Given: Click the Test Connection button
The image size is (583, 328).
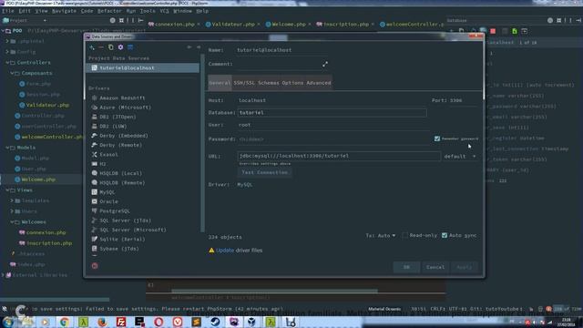Looking at the screenshot, I should pyautogui.click(x=264, y=172).
